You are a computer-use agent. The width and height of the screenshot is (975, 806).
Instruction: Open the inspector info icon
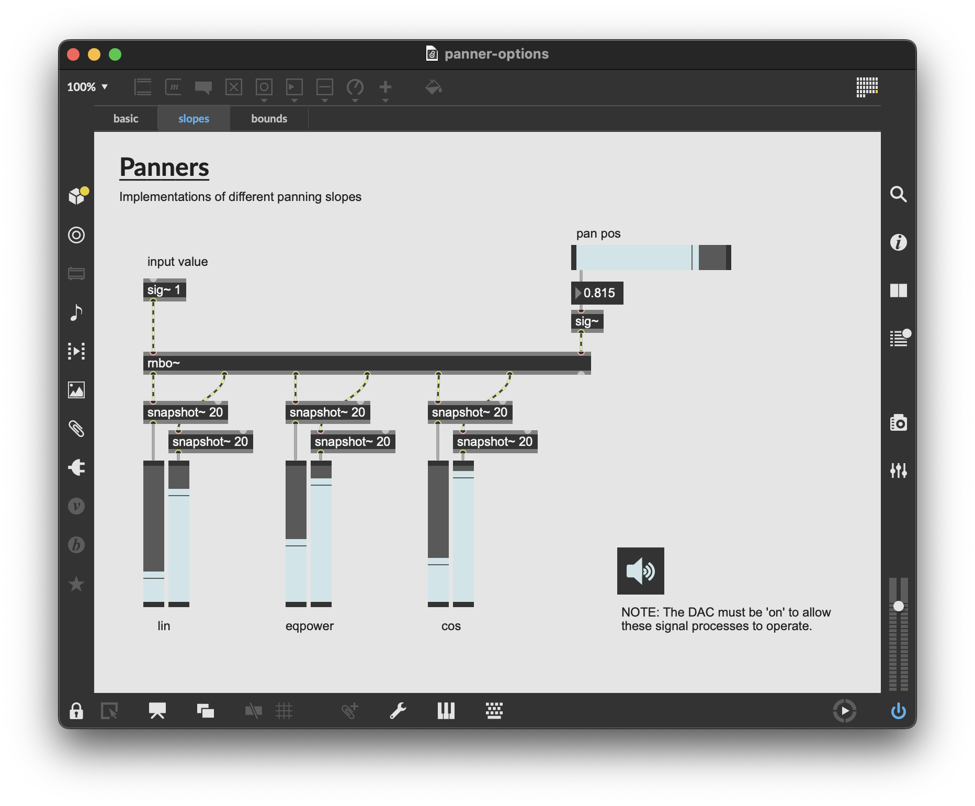[x=898, y=242]
